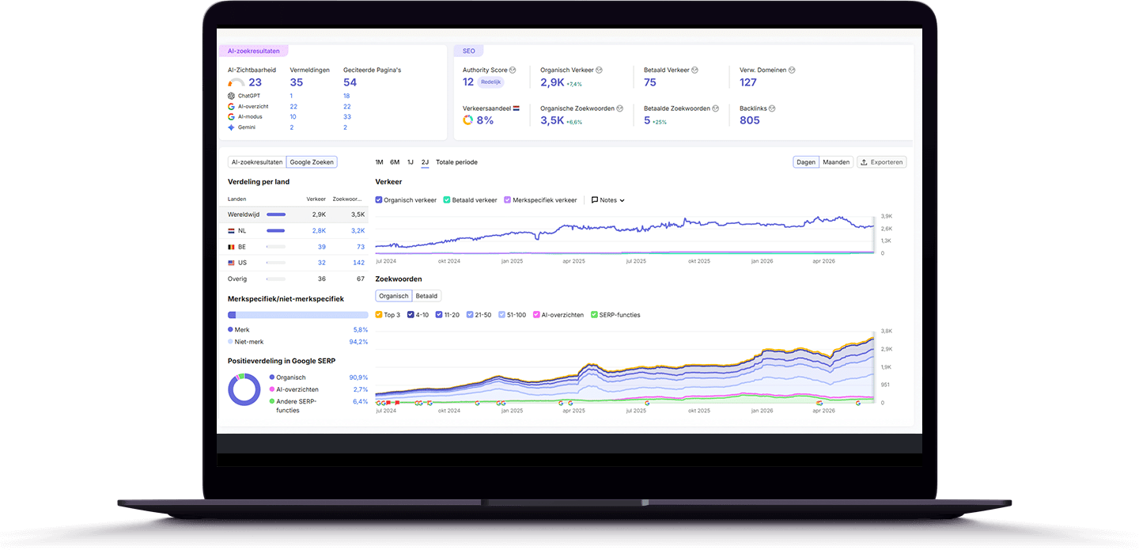Open the info icon next to Betaalde Zoekwoorden
The width and height of the screenshot is (1139, 550).
716,108
